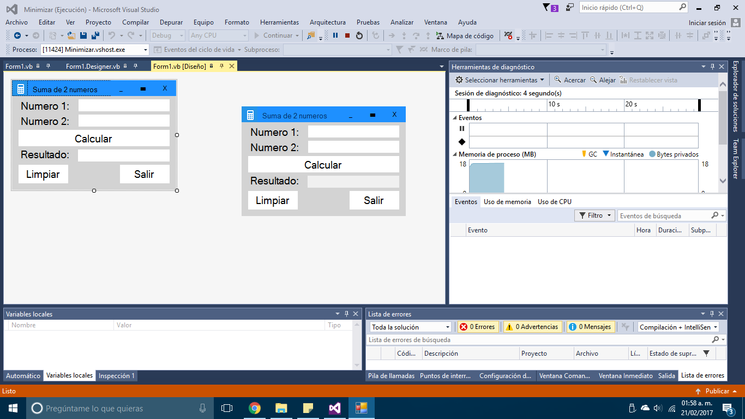The image size is (745, 419).
Task: Switch to the Form1.Designer.vb tab
Action: point(93,67)
